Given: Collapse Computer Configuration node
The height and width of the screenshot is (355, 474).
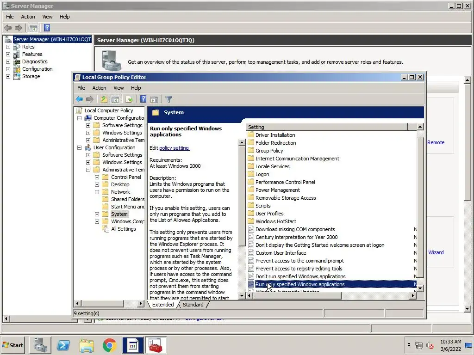Looking at the screenshot, I should pyautogui.click(x=79, y=118).
